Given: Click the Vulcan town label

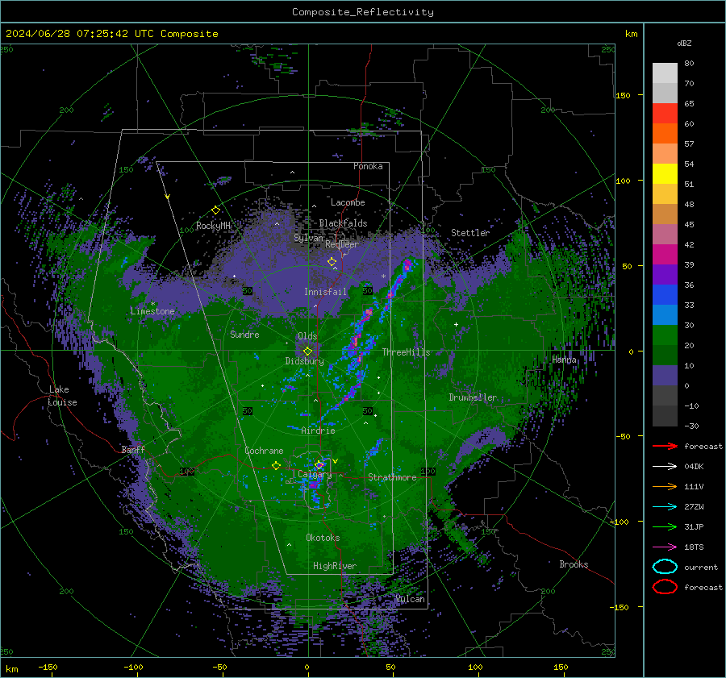Looking at the screenshot, I should pos(411,599).
